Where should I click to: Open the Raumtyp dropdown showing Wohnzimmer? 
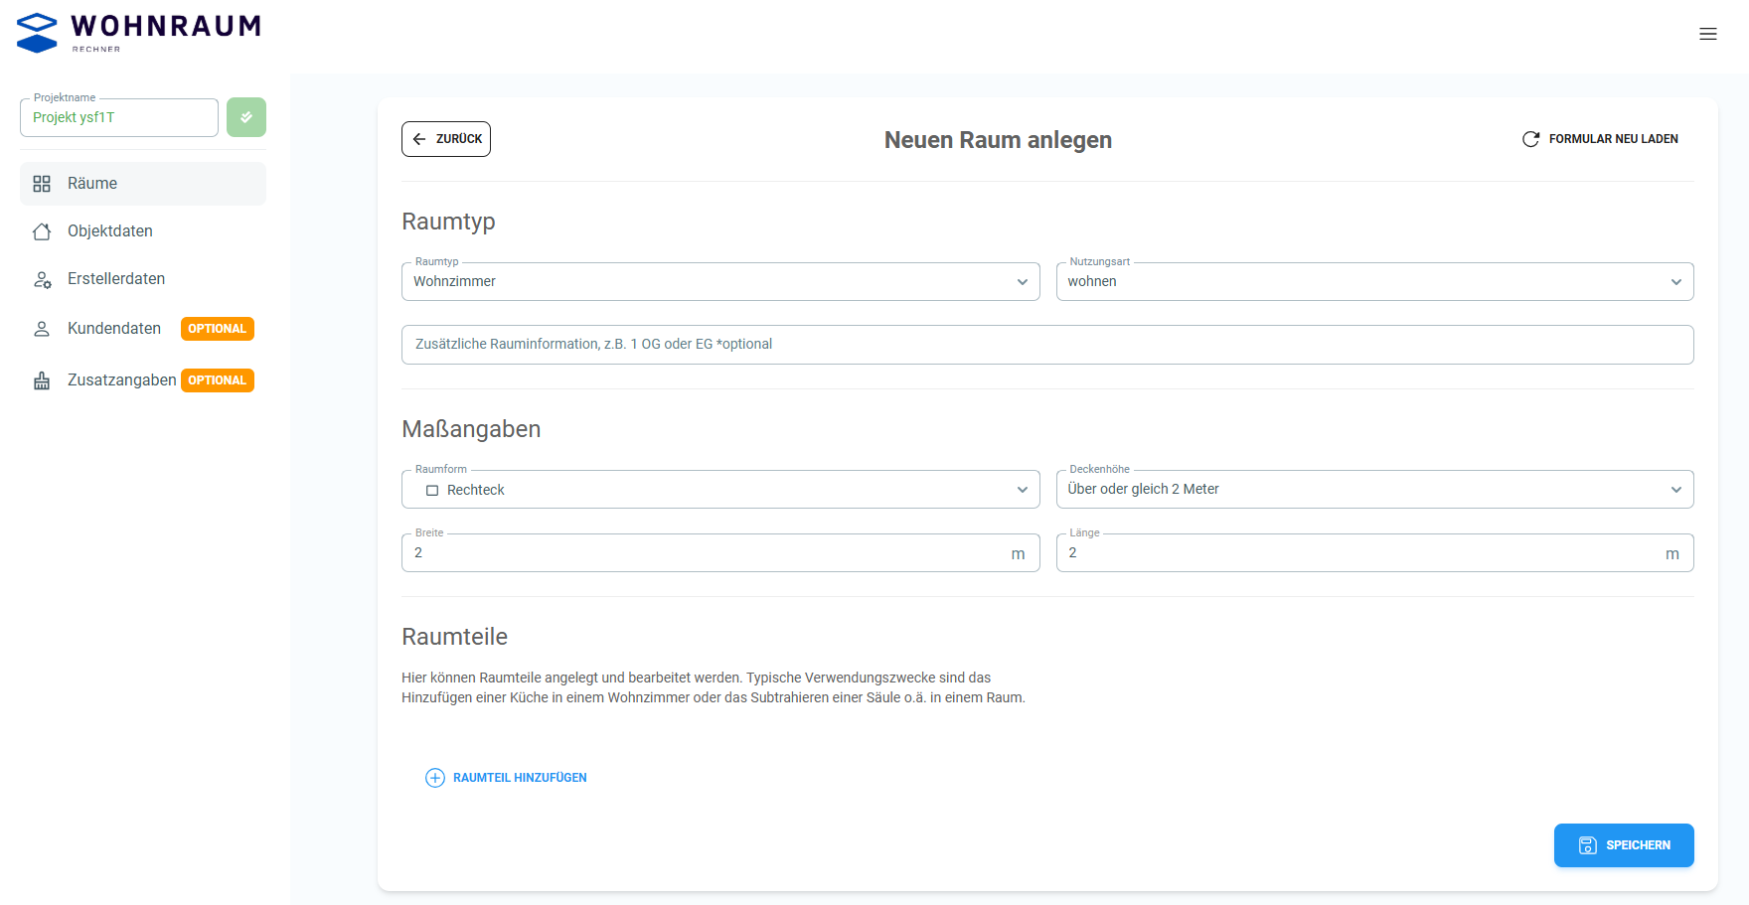click(720, 282)
